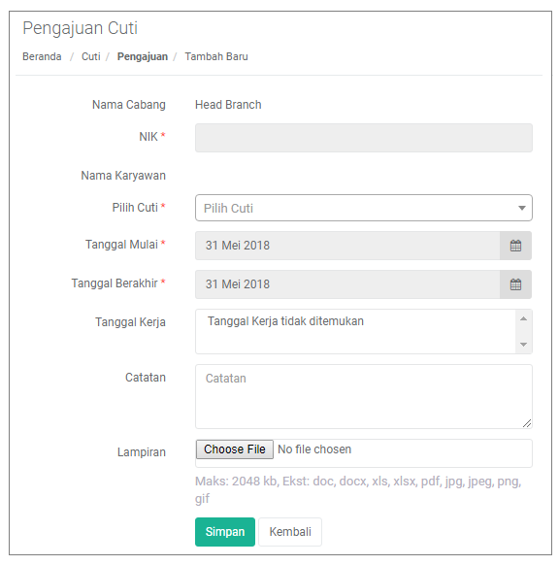Image resolution: width=559 pixels, height=565 pixels.
Task: Click Tanggal Kerja list scroll up arrow
Action: click(524, 318)
